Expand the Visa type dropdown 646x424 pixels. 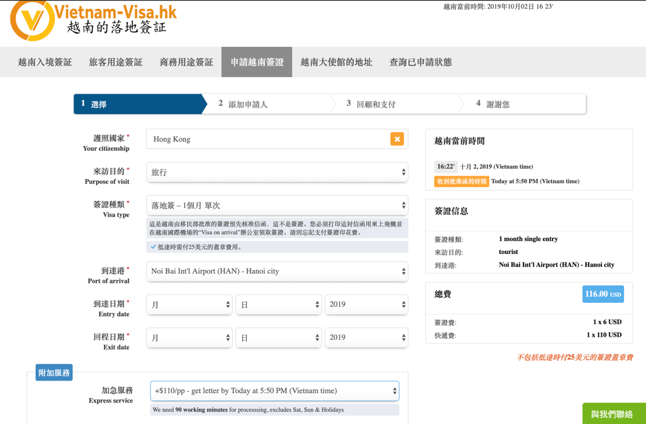pyautogui.click(x=277, y=205)
